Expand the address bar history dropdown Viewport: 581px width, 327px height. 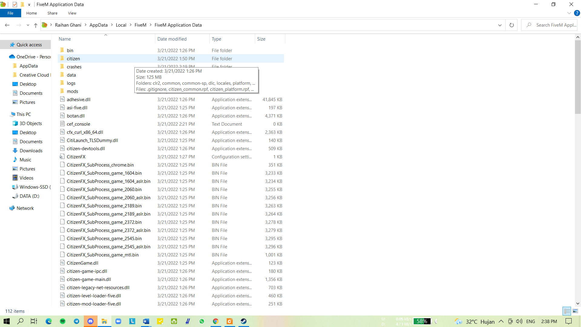tap(500, 25)
